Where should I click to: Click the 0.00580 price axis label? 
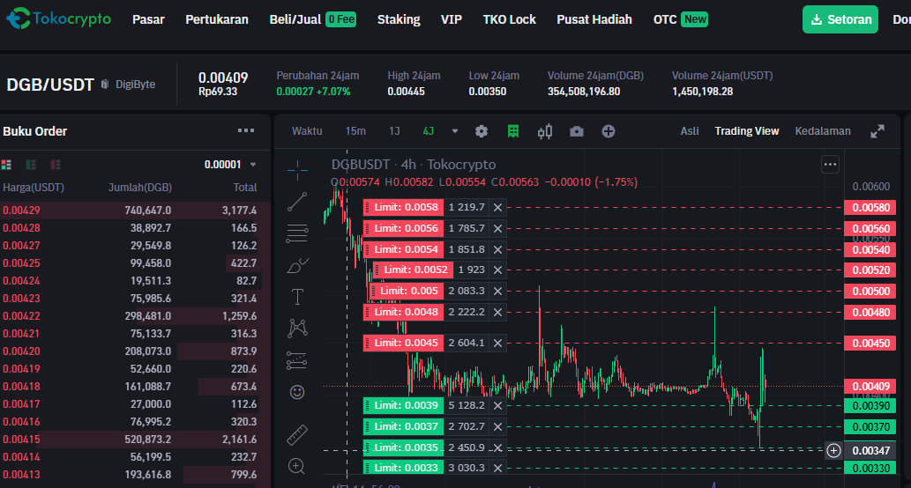(x=870, y=207)
